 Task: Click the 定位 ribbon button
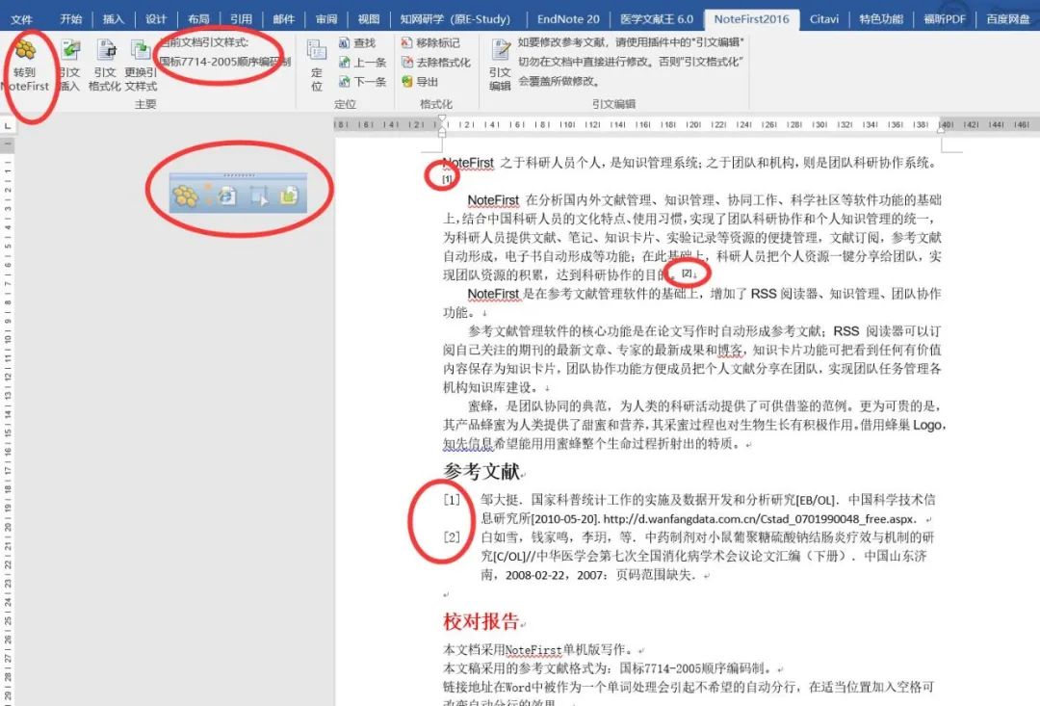click(x=317, y=65)
